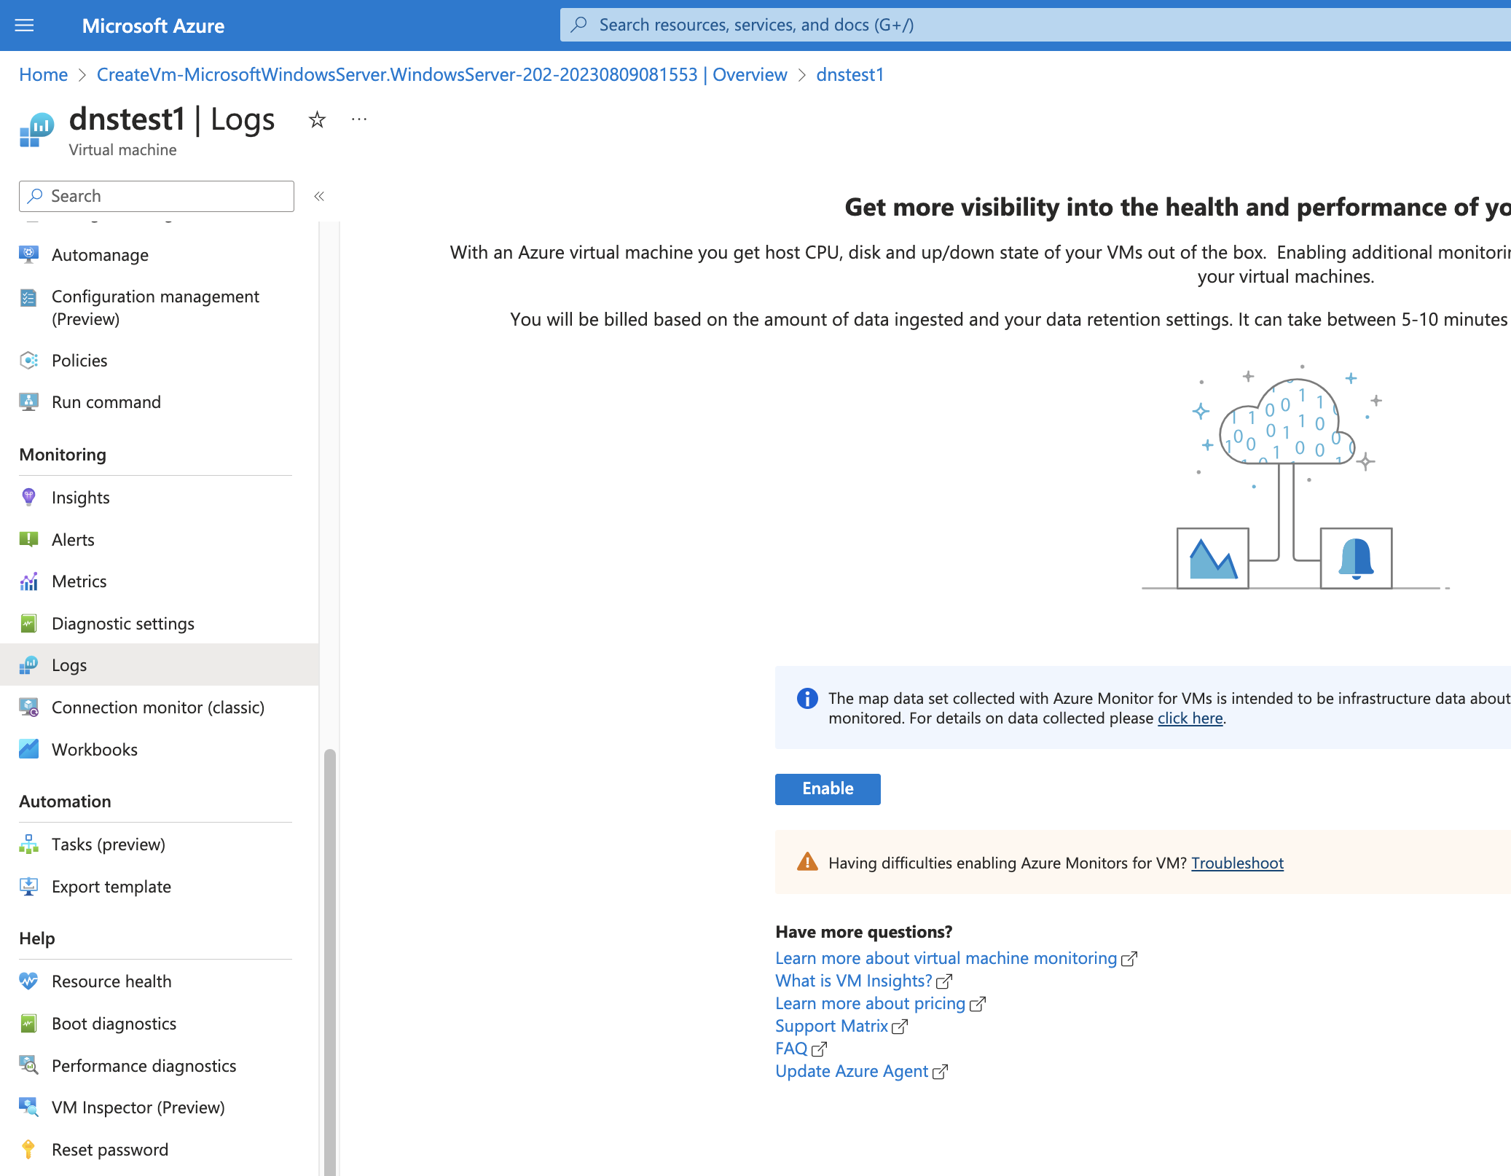
Task: Open the Troubleshoot link
Action: [1237, 863]
